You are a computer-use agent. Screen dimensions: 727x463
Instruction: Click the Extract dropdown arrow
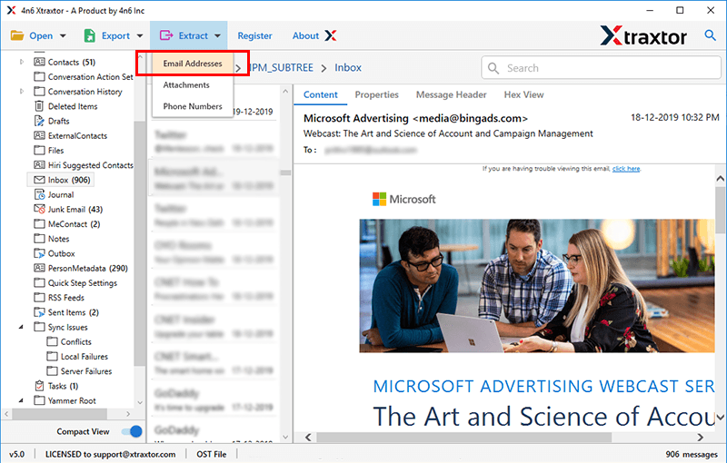(x=217, y=36)
